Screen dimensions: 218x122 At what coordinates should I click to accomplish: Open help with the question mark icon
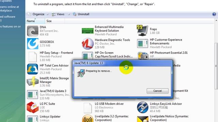[x=214, y=14]
